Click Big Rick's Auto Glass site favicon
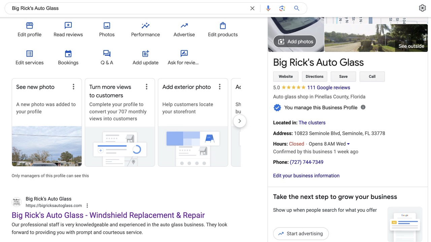The image size is (431, 242). [16, 202]
